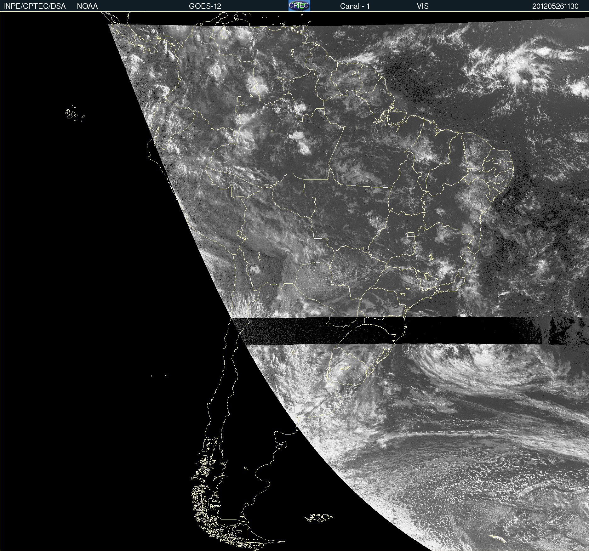Click the GOES-12 satellite label
This screenshot has width=589, height=551.
coord(205,6)
